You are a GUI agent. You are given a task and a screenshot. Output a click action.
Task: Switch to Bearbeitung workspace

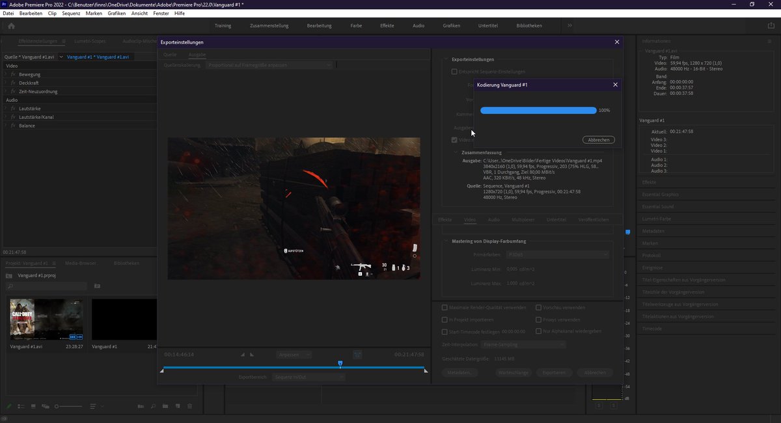pyautogui.click(x=320, y=25)
